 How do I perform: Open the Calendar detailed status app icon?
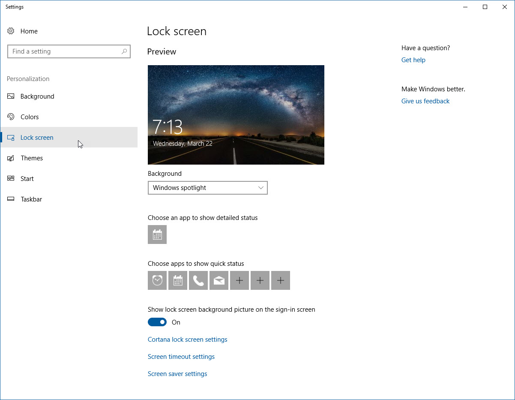pos(157,235)
